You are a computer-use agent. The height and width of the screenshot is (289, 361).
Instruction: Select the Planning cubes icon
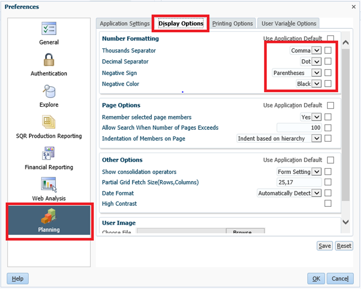click(x=49, y=216)
